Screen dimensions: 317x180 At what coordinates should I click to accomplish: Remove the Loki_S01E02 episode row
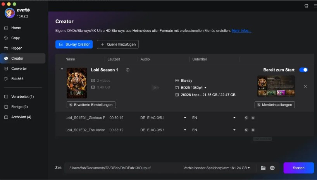click(x=253, y=130)
